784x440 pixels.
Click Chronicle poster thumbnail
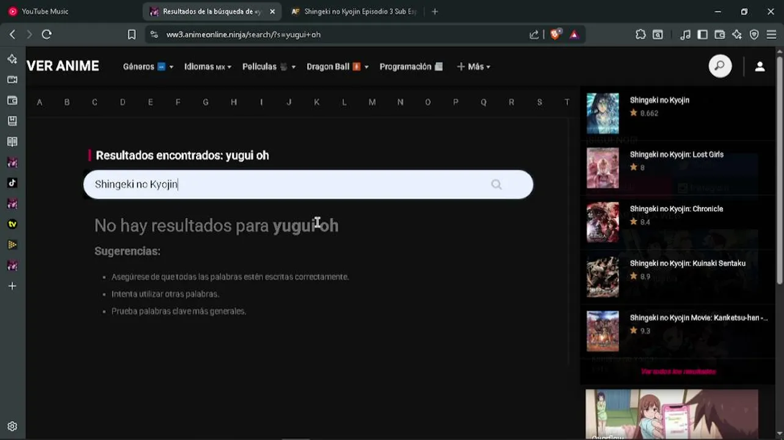[x=603, y=222]
